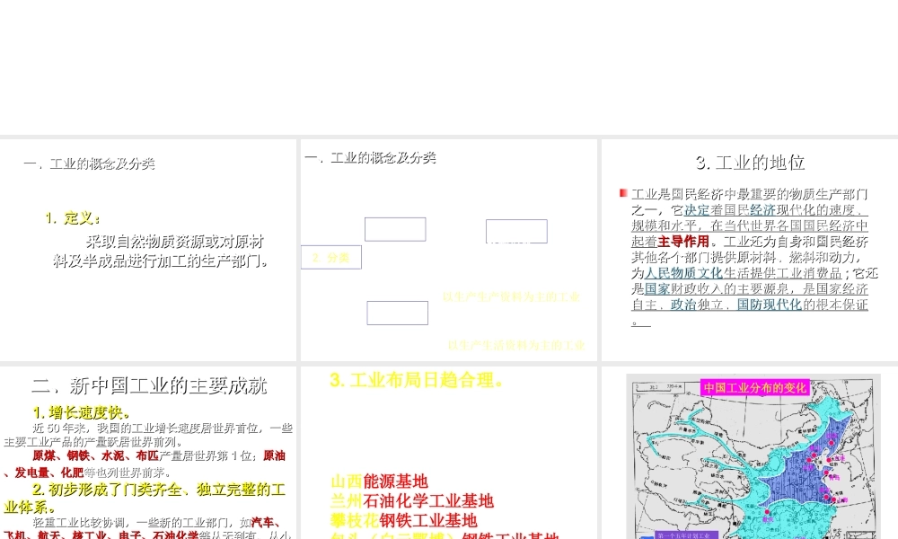Click the heading "3. 工业布局日趋合理。"
The image size is (898, 539).
pos(417,380)
